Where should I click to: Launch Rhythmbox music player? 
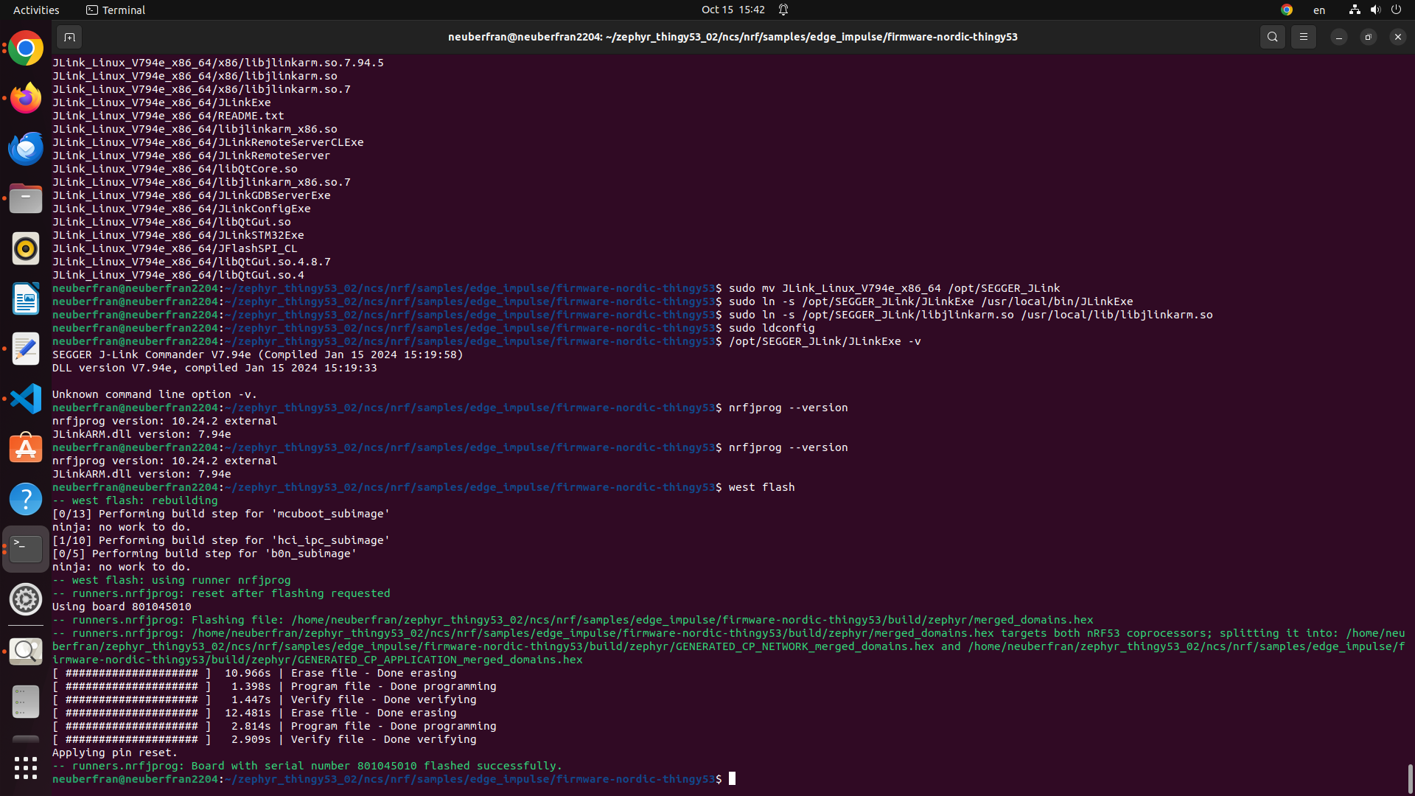coord(26,249)
